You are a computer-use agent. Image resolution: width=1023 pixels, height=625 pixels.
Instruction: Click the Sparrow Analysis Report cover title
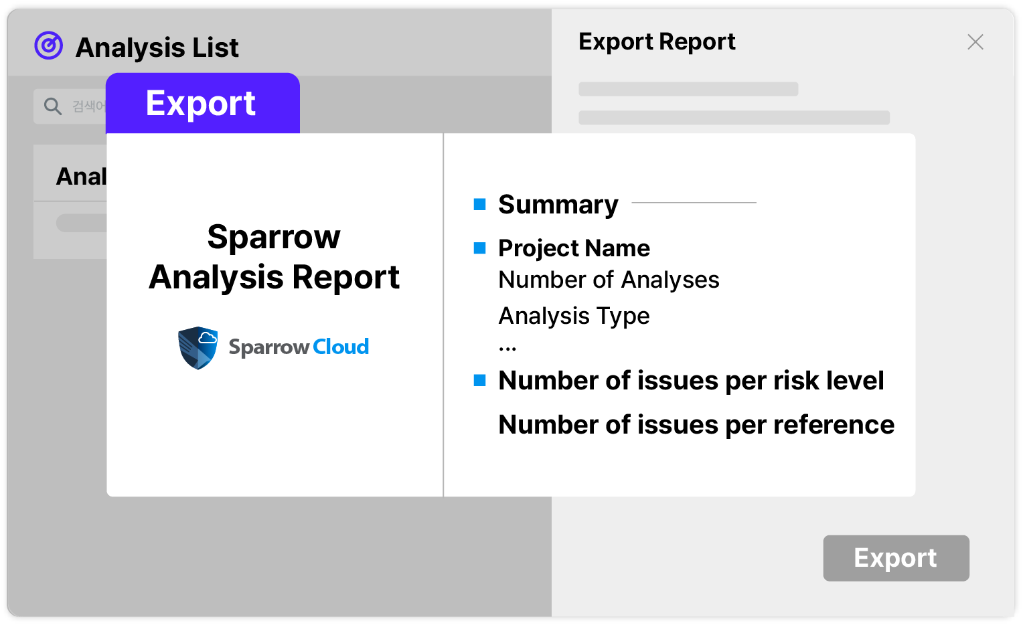(274, 257)
